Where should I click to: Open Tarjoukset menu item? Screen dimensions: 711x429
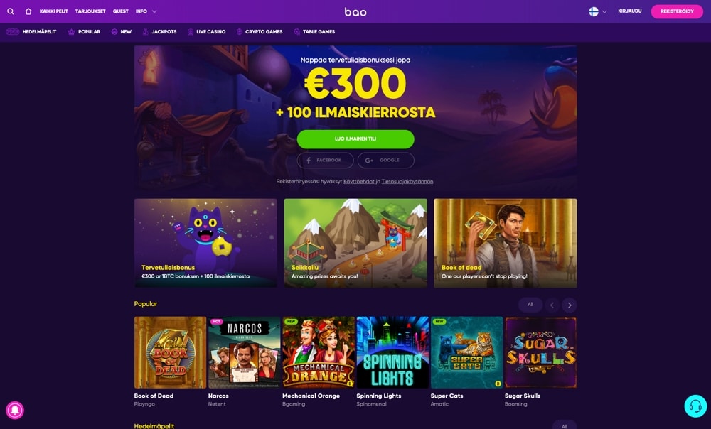coord(90,11)
